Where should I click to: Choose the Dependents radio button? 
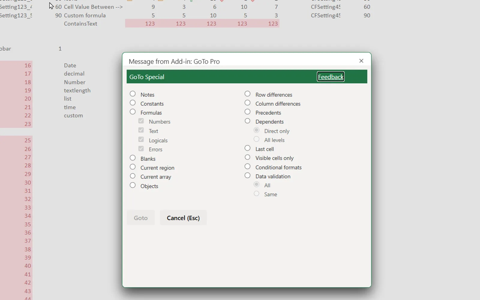coord(247,121)
